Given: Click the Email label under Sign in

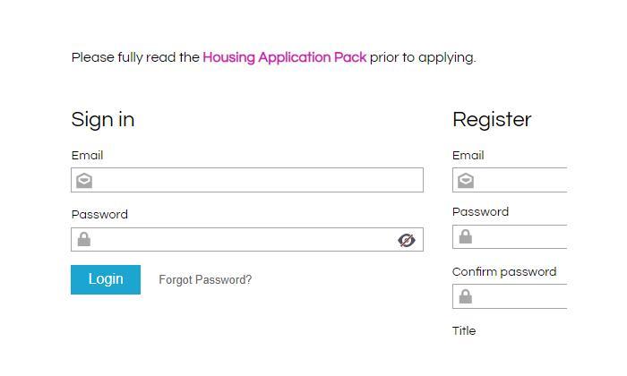Looking at the screenshot, I should tap(87, 155).
